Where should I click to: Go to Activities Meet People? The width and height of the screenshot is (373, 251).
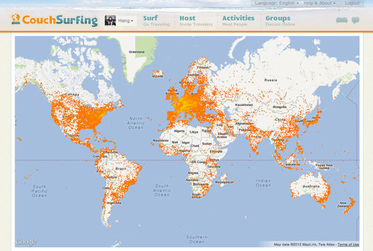pos(238,21)
